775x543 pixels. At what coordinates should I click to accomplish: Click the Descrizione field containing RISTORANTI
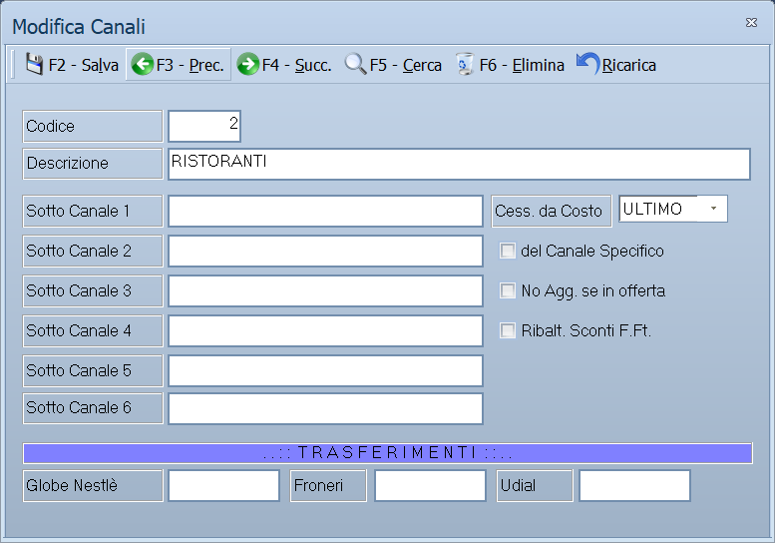pyautogui.click(x=459, y=164)
